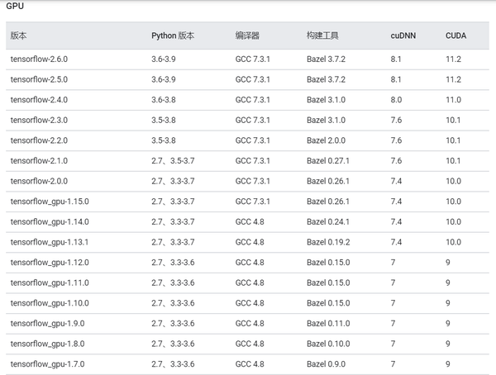
Task: Click the GPU heading above the table
Action: [14, 7]
